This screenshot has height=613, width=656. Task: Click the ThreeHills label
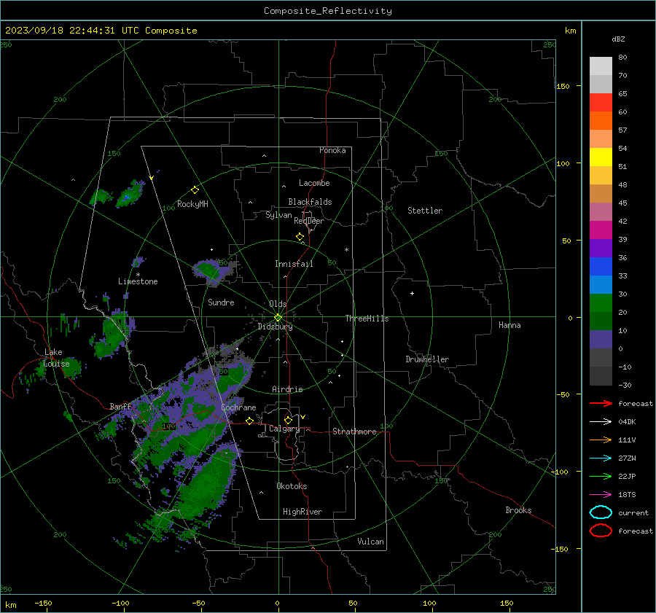tap(367, 319)
